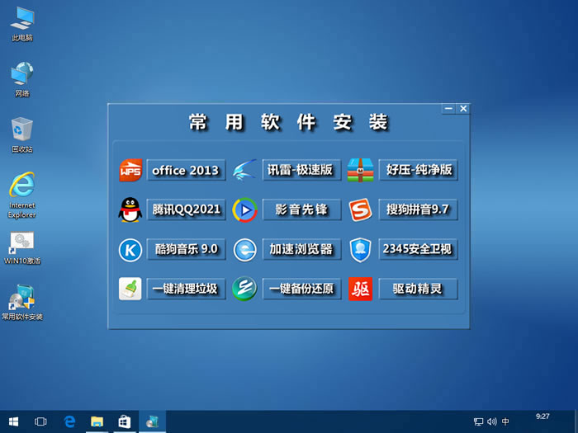Click the Xunlei bird icon
Viewport: 578px width, 433px height.
coord(244,170)
